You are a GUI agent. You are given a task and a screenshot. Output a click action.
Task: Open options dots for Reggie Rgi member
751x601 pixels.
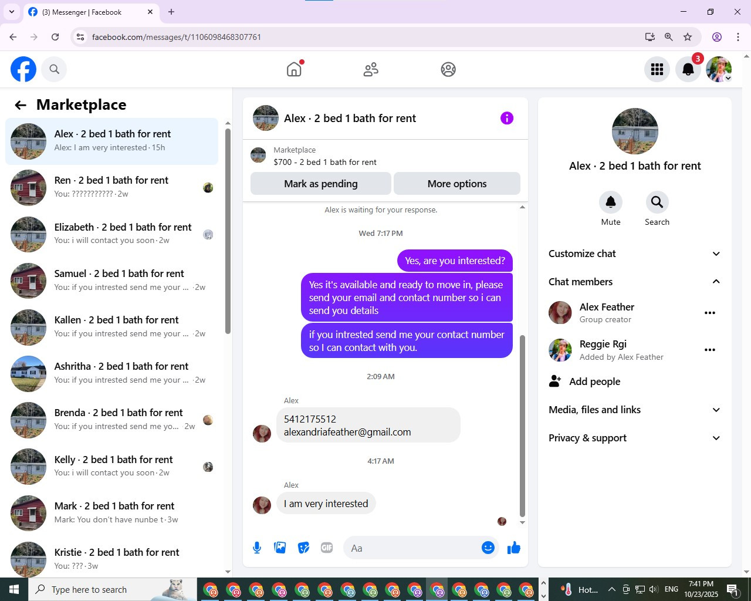[x=710, y=350]
